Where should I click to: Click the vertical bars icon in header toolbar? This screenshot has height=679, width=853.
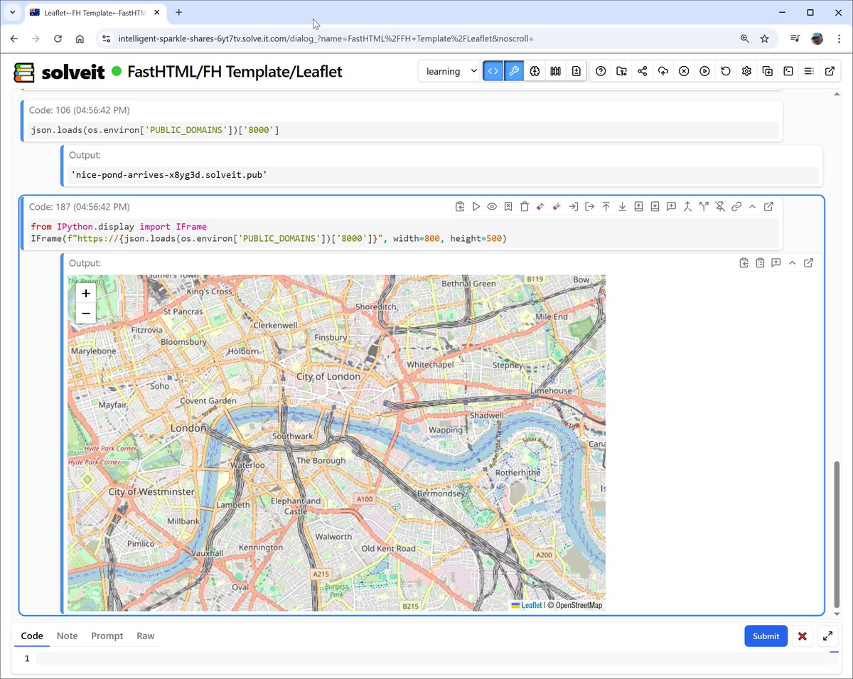(x=555, y=71)
